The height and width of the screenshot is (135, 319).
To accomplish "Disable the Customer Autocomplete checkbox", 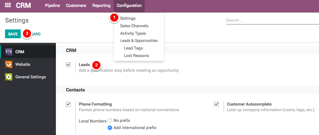I will [216, 104].
